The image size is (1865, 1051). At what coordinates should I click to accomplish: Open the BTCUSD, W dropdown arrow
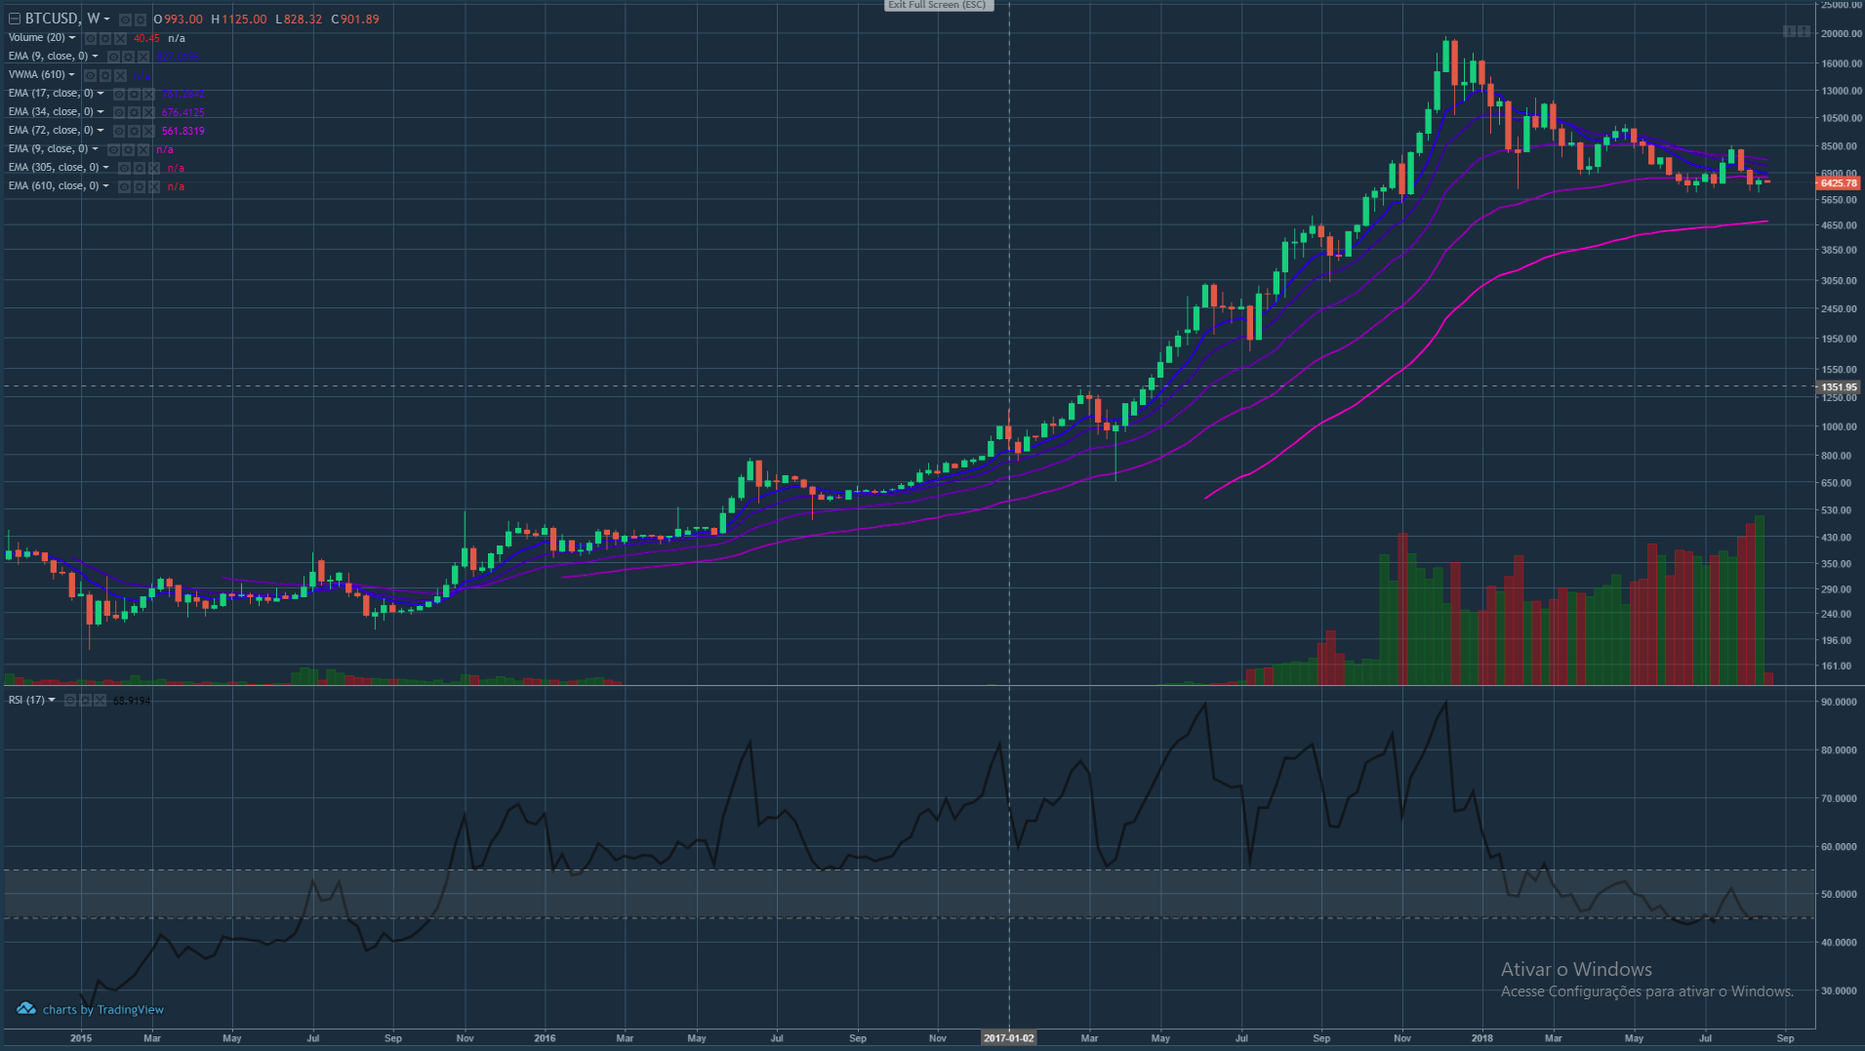click(106, 20)
